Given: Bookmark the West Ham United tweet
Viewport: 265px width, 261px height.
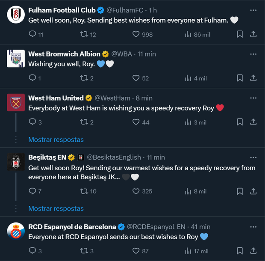Looking at the screenshot, I should pos(240,122).
